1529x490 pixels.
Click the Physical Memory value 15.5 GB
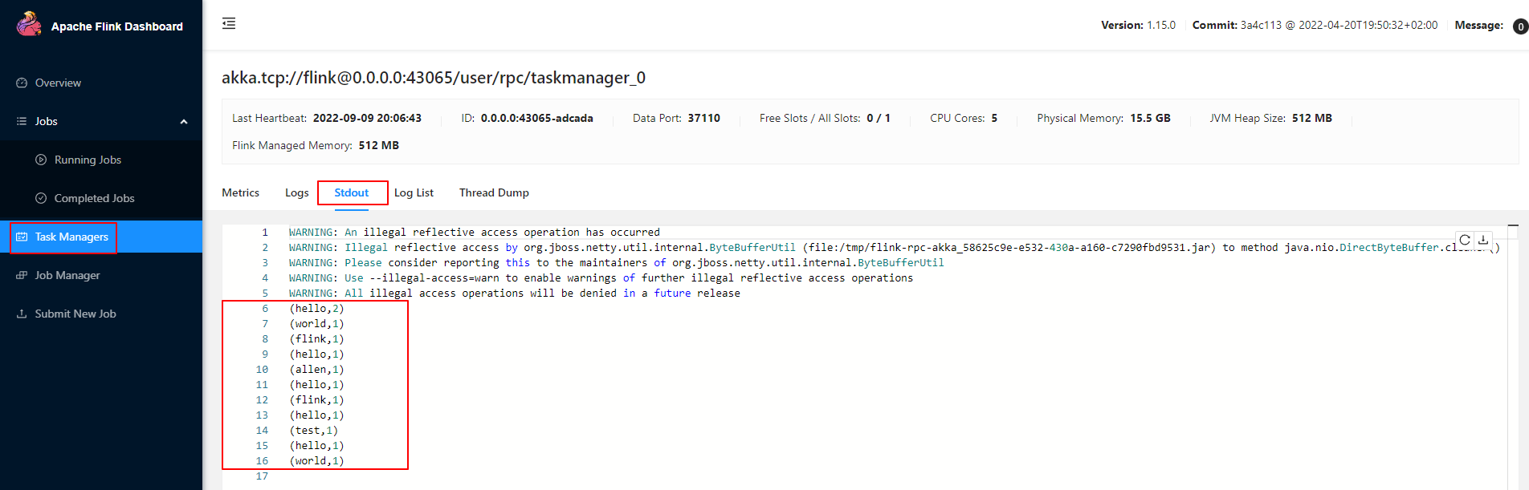[x=1150, y=118]
